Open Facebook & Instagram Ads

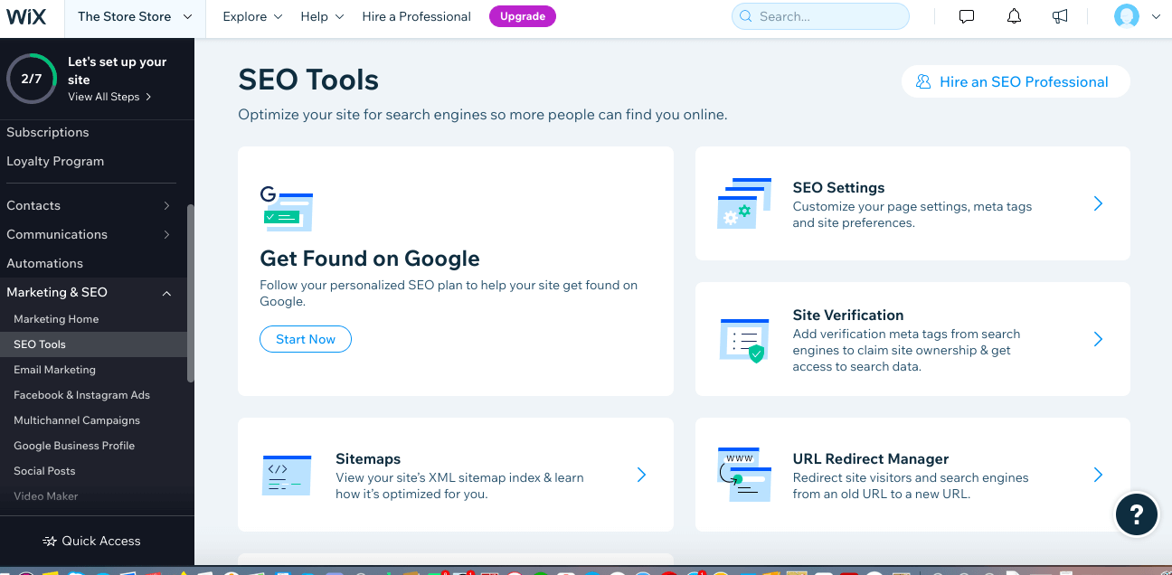[x=81, y=395]
